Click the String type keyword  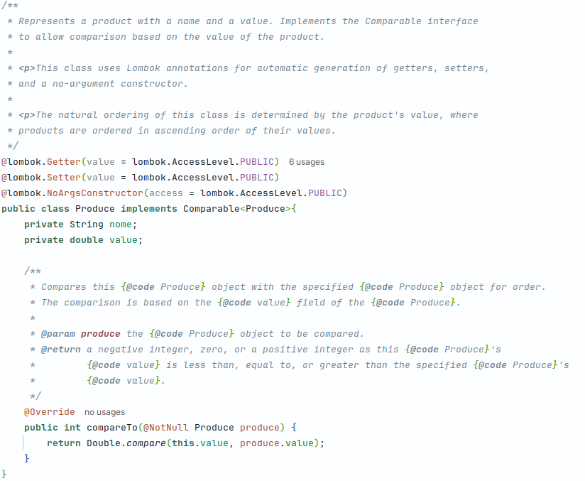[86, 225]
